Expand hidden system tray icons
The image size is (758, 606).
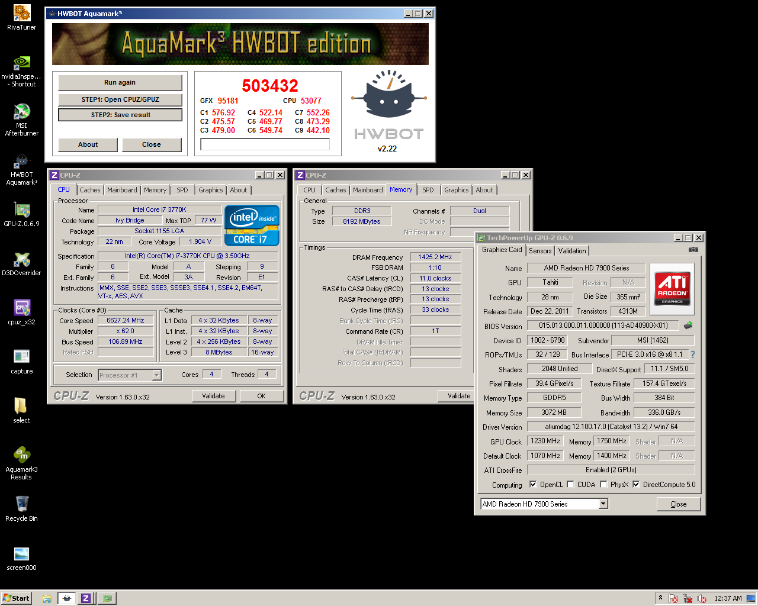(660, 598)
